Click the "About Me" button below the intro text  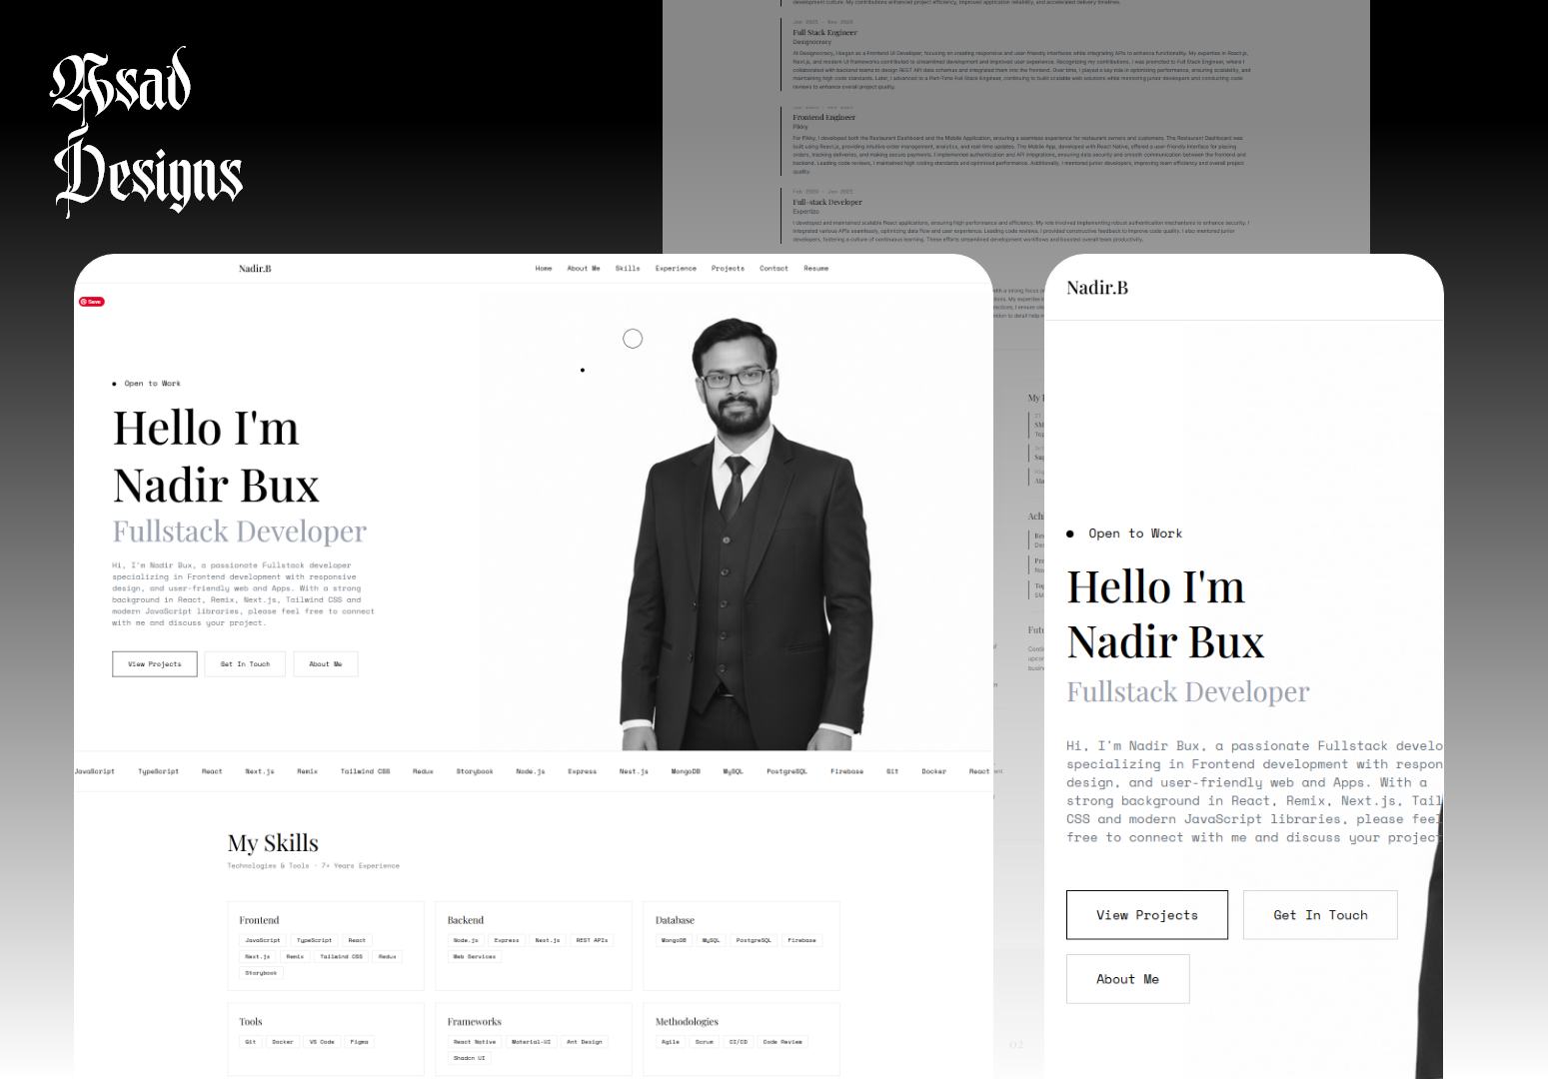click(325, 663)
